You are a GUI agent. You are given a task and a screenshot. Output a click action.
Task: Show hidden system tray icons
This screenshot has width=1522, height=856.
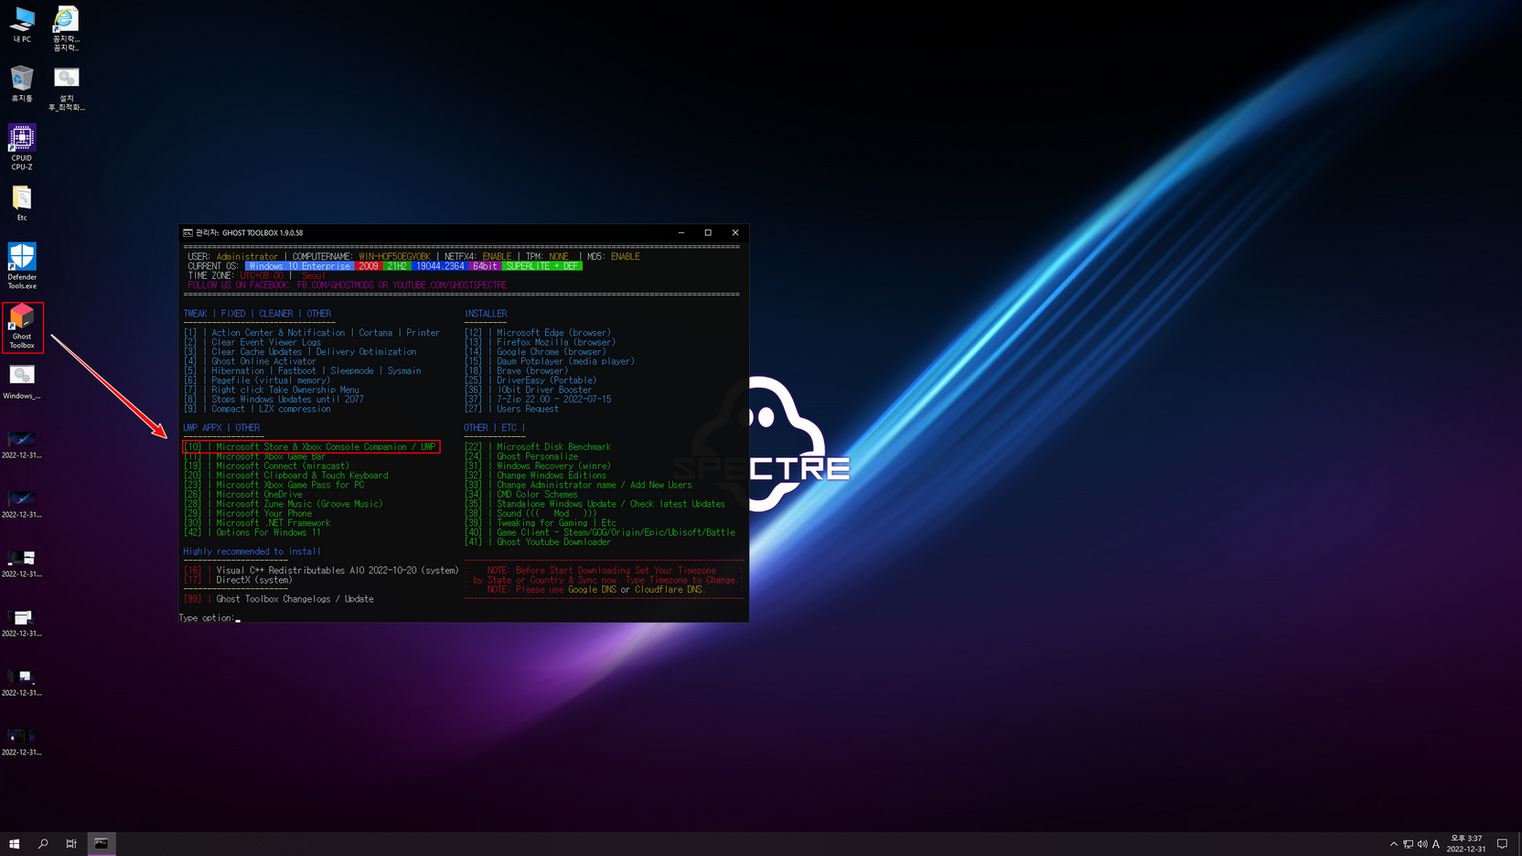1394,844
